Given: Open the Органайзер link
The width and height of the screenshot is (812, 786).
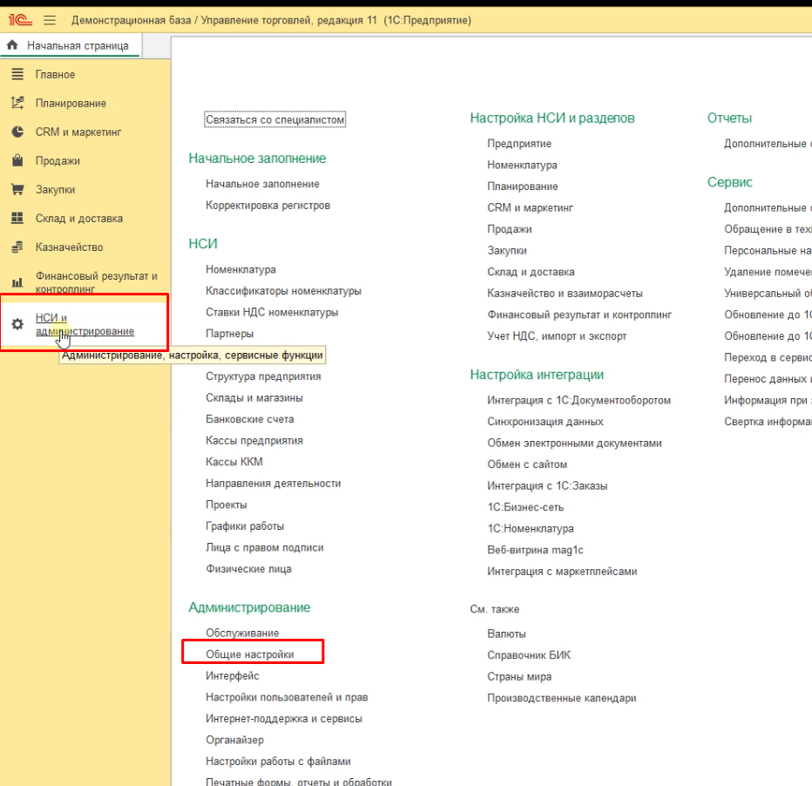Looking at the screenshot, I should (x=234, y=740).
